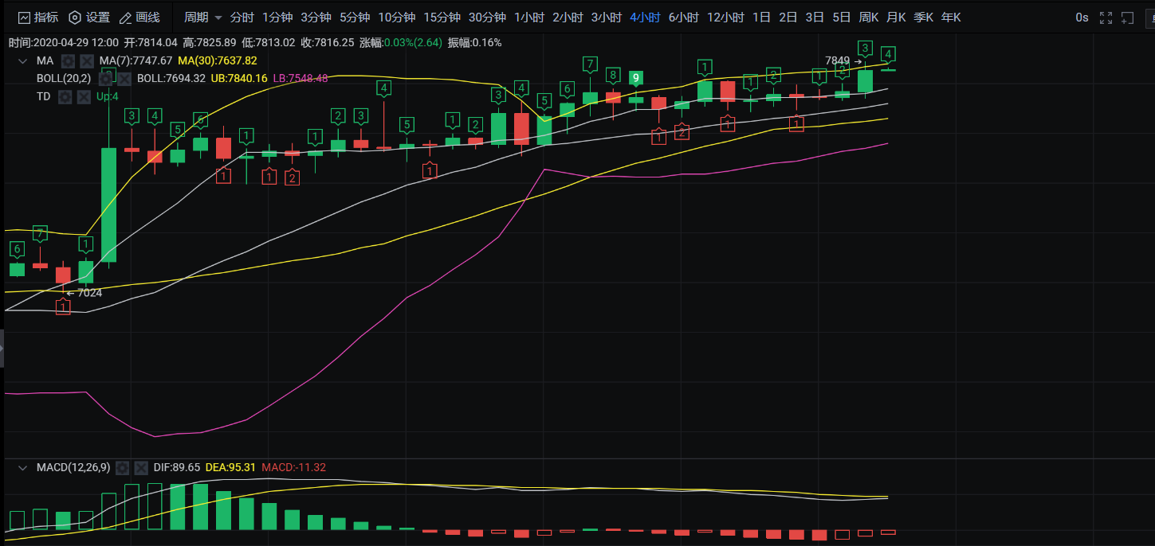Click the 收:7816.25 close price

pos(327,42)
